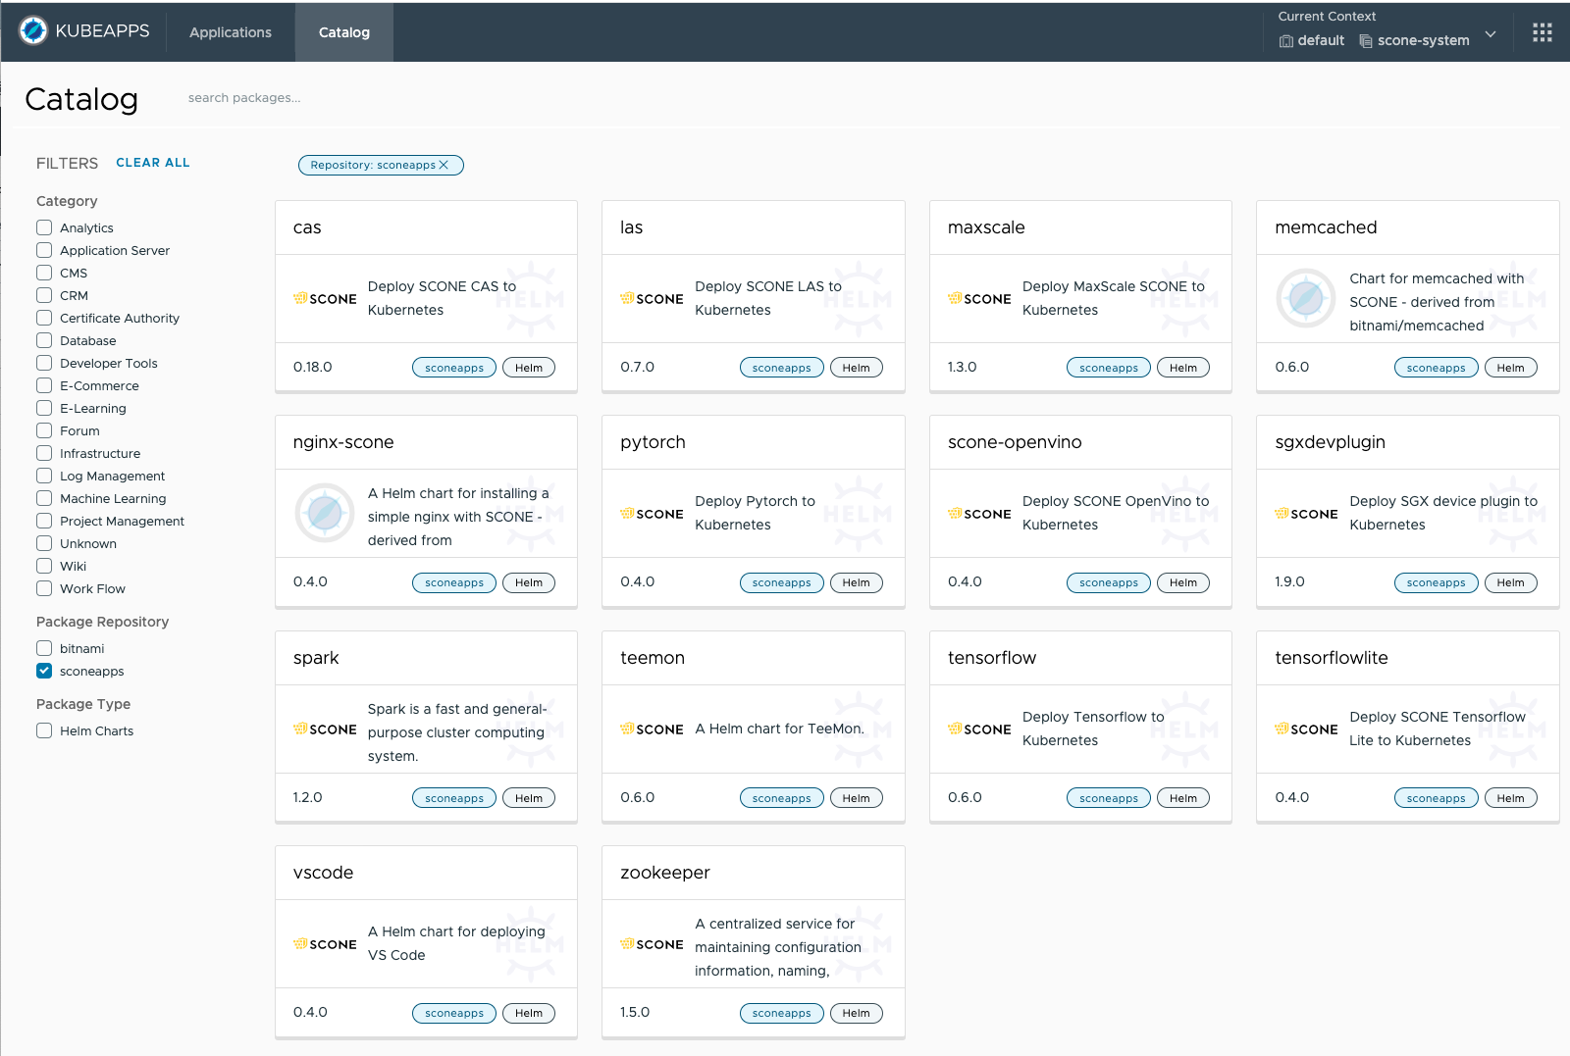
Task: Open the Current Context dropdown
Action: pos(1491,33)
